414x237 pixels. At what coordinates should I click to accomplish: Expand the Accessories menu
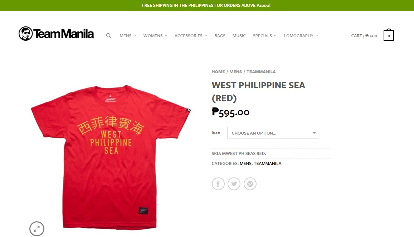click(x=191, y=36)
